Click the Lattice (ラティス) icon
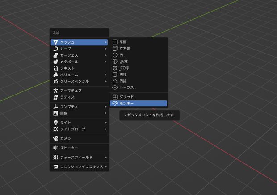 (x=56, y=97)
